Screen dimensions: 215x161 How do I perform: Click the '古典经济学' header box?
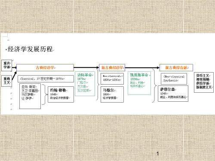click(45, 67)
